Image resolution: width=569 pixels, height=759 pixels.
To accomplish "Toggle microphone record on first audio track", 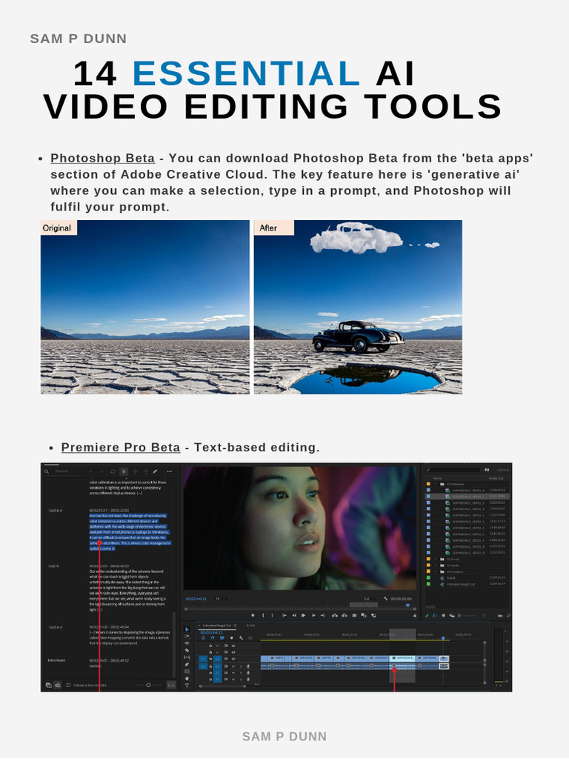I will [x=247, y=666].
